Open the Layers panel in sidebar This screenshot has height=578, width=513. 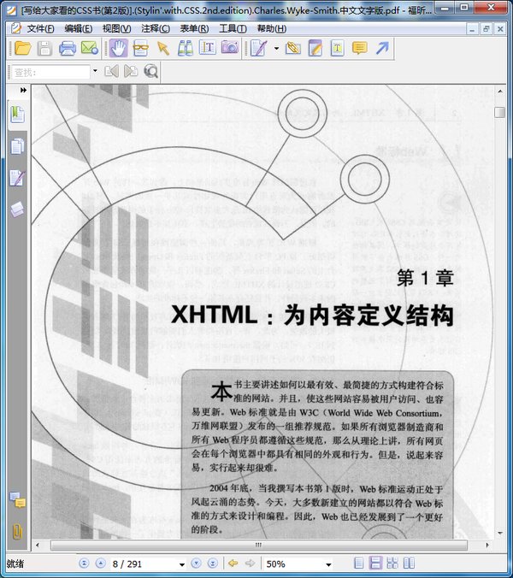[17, 209]
